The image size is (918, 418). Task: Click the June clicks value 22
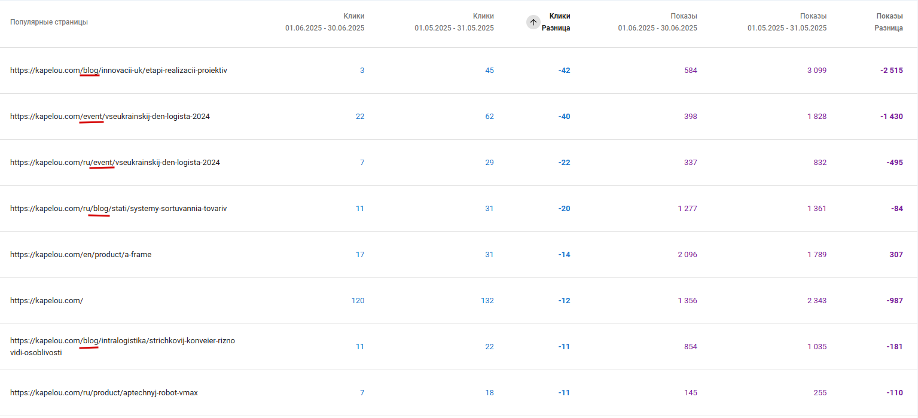tap(360, 117)
